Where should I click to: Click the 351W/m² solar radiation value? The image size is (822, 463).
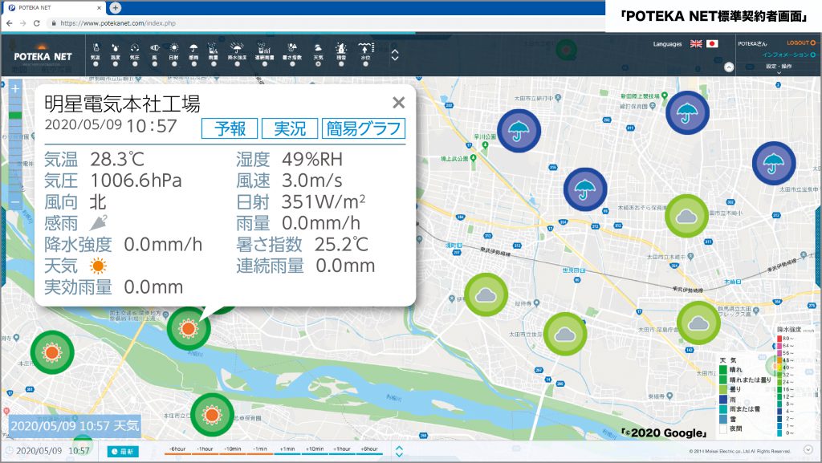[x=324, y=201]
